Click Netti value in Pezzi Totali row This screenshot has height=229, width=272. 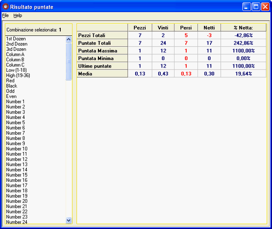click(x=209, y=35)
